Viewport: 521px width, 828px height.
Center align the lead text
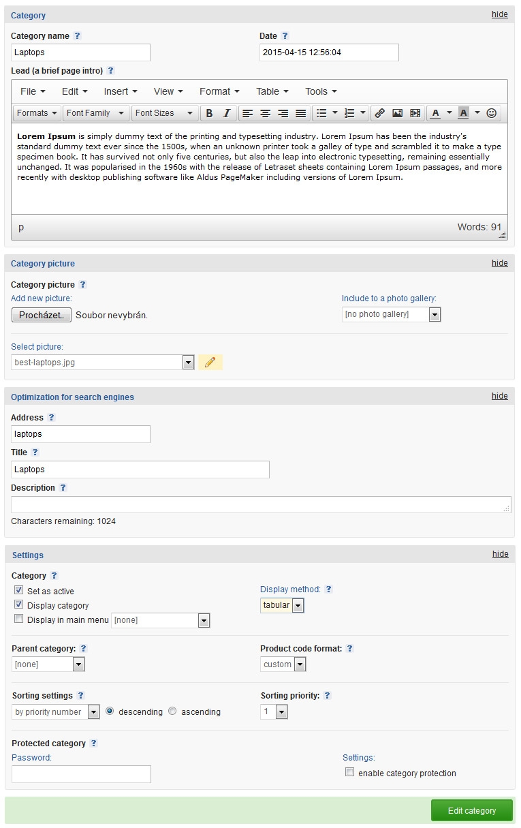click(x=266, y=113)
